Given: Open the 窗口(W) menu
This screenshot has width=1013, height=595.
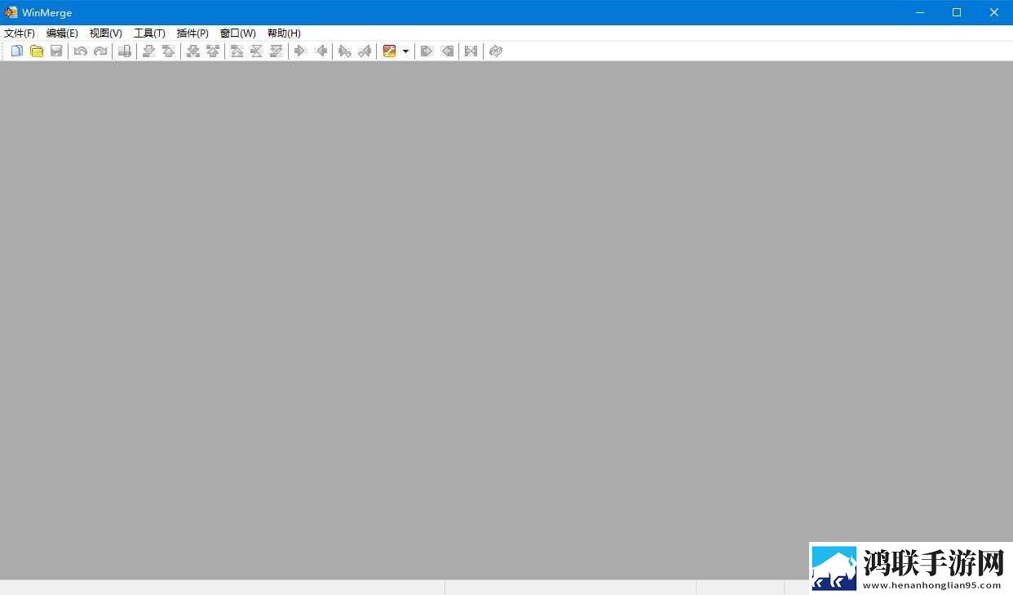Looking at the screenshot, I should coord(237,33).
